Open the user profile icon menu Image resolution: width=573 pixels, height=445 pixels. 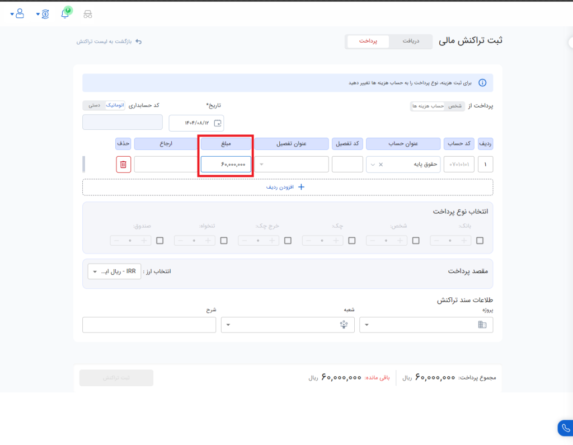pos(20,13)
